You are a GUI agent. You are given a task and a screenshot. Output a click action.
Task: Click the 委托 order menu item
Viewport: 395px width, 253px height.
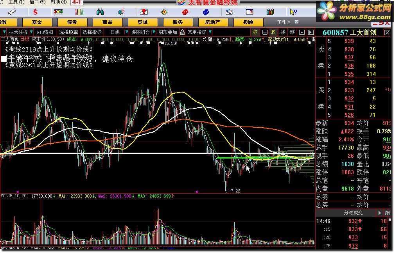pyautogui.click(x=77, y=2)
